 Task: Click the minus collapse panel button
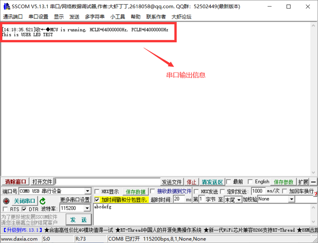[314, 182]
